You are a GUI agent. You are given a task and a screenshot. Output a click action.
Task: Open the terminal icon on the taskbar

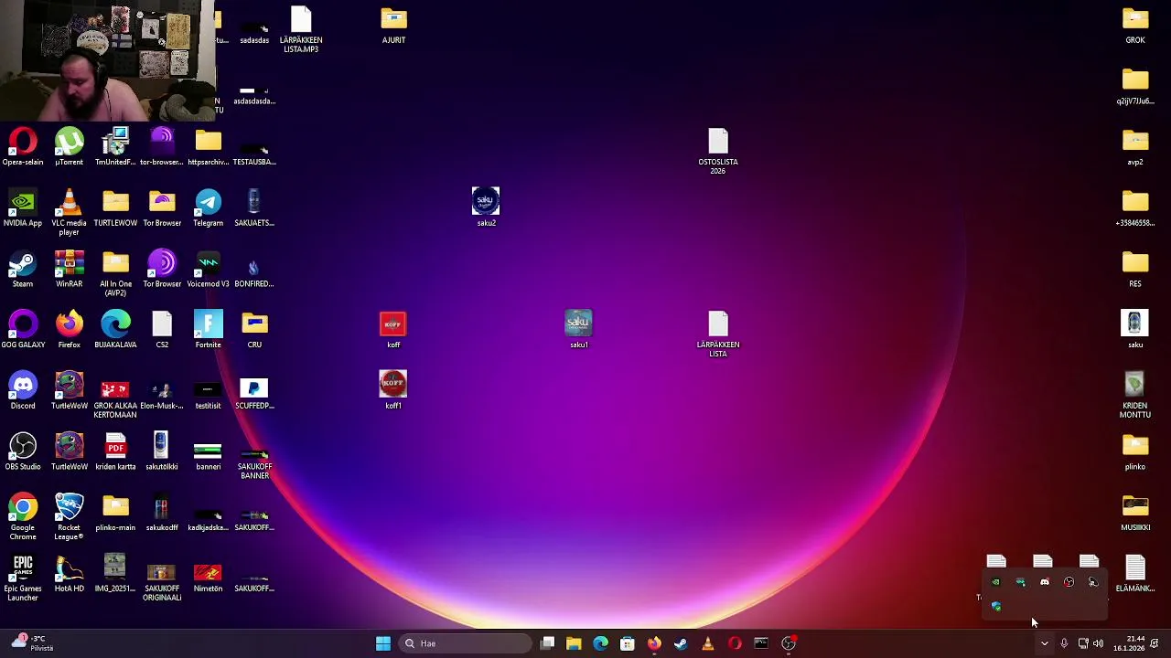coord(761,643)
